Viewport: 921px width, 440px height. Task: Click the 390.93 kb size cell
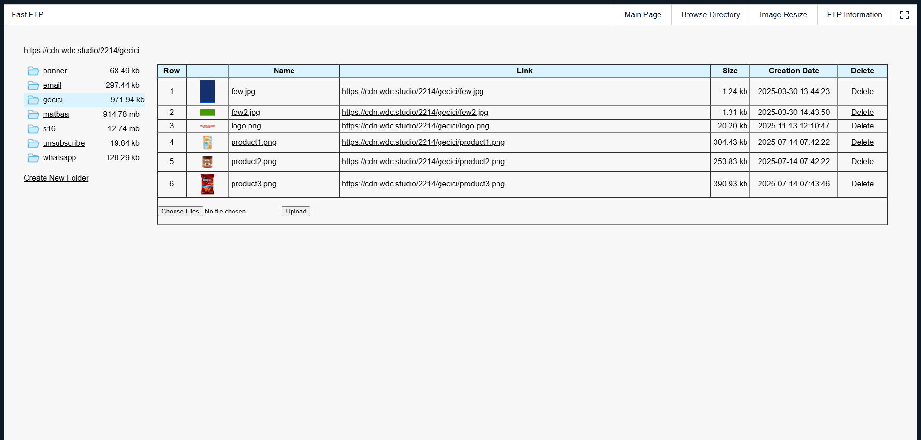[x=730, y=184]
